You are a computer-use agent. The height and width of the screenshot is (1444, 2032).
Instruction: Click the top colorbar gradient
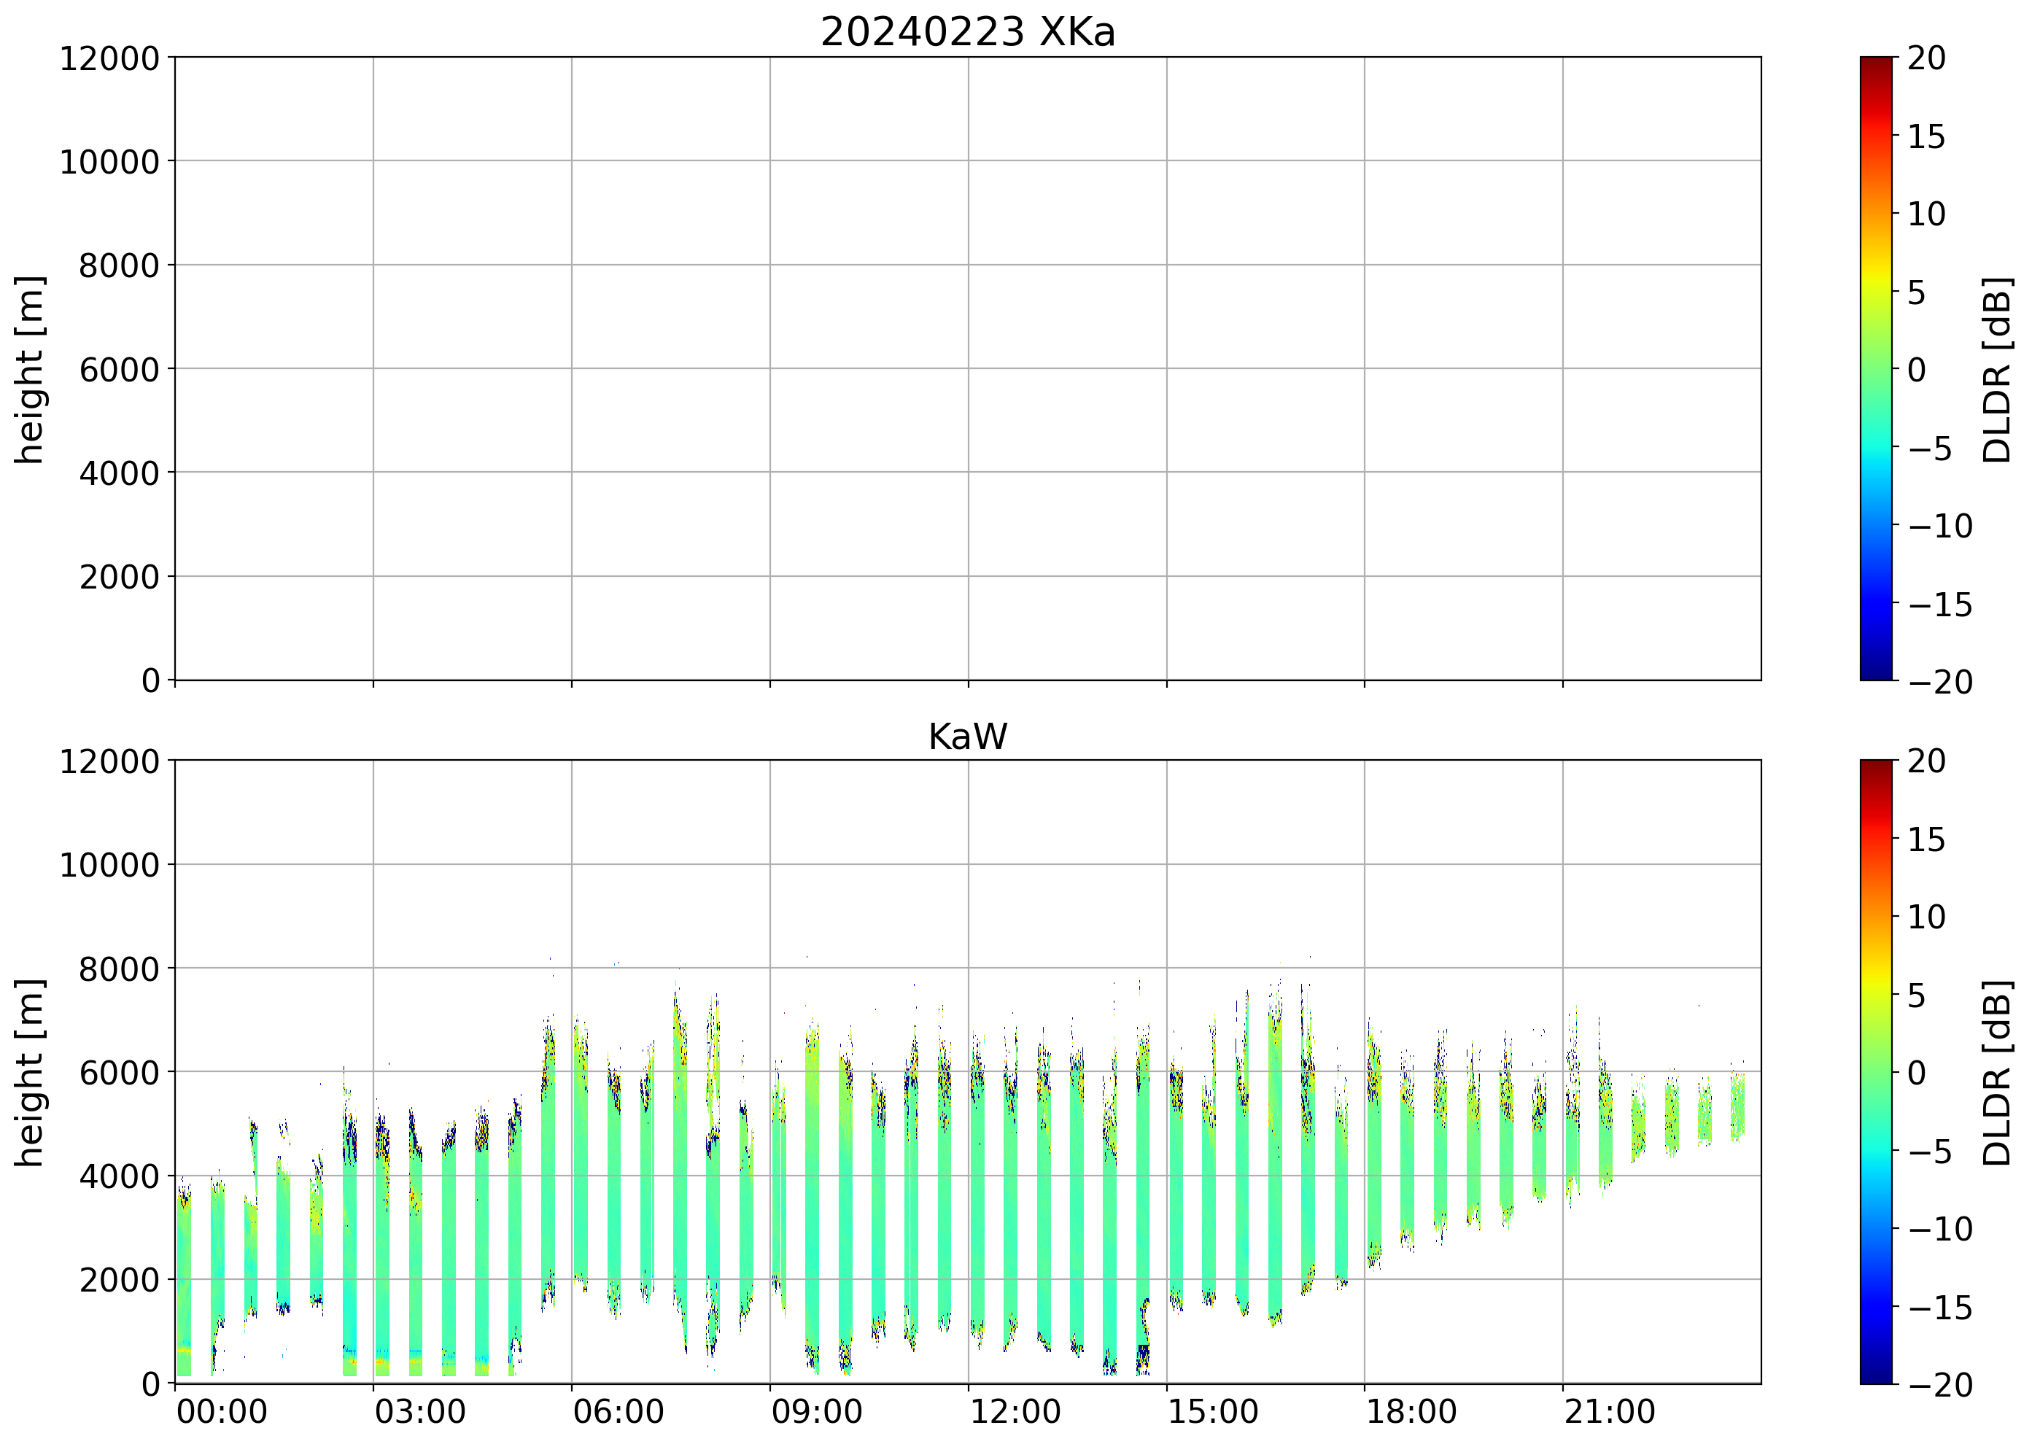[x=1875, y=369]
